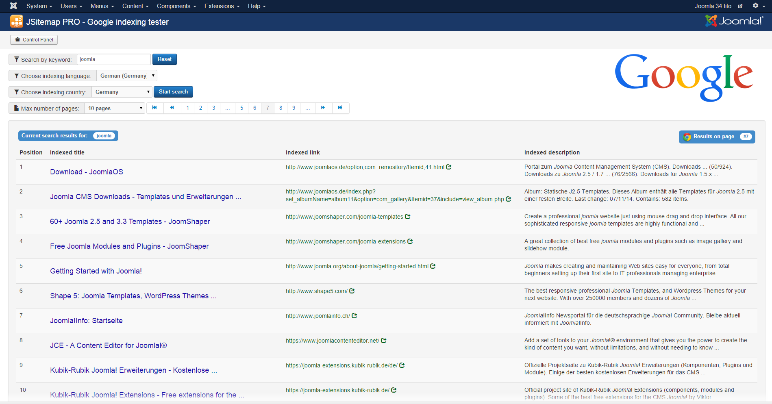Open Shape 5: Joomla Templates title link
The image size is (772, 404).
coord(133,296)
